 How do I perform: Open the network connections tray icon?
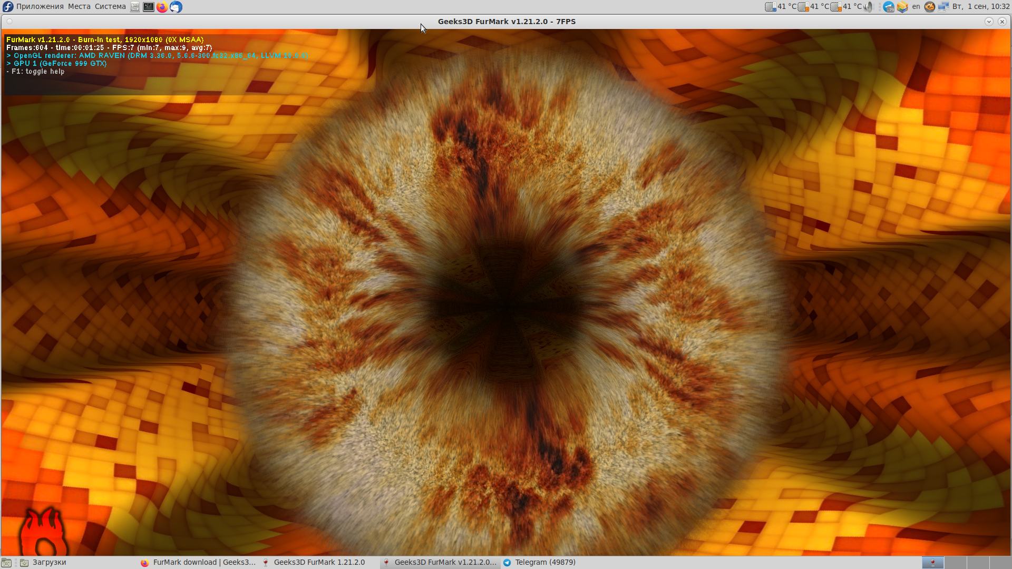(943, 7)
